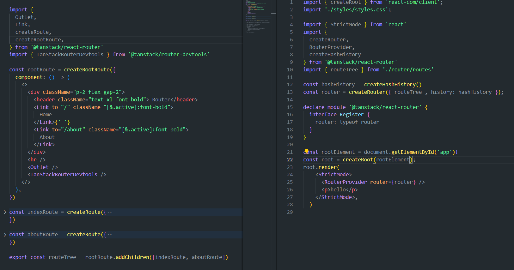Click 'typeof router' on line 17
The height and width of the screenshot is (270, 514).
[x=359, y=122]
